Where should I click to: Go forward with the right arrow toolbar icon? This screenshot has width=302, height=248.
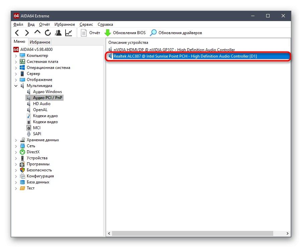[27, 33]
